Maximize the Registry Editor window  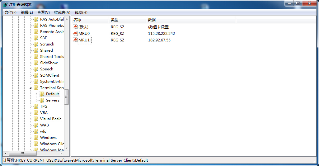point(298,3)
